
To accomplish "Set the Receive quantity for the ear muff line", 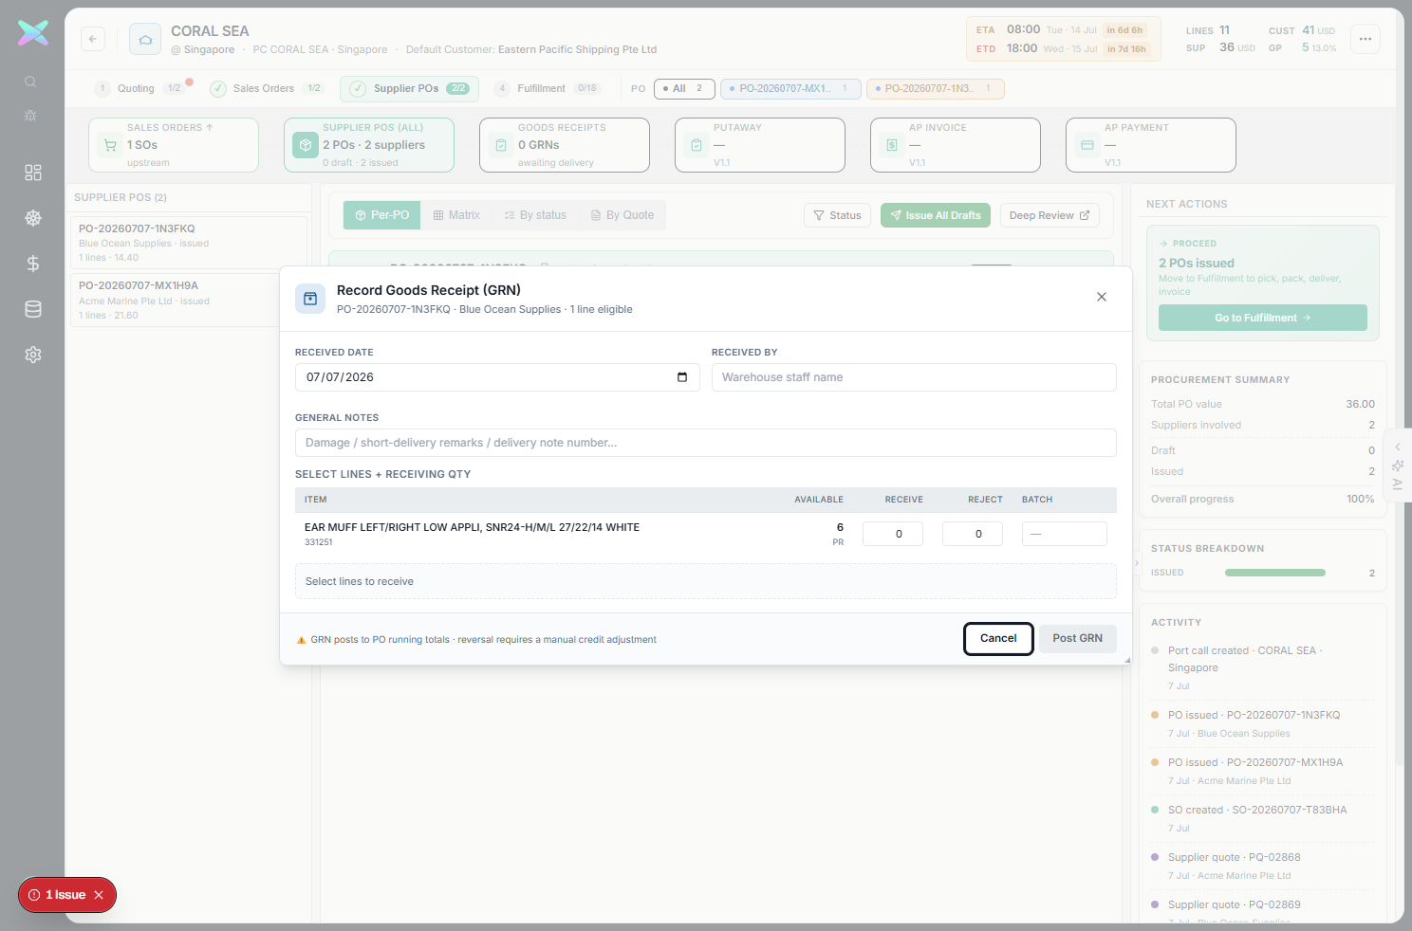I will pyautogui.click(x=893, y=534).
